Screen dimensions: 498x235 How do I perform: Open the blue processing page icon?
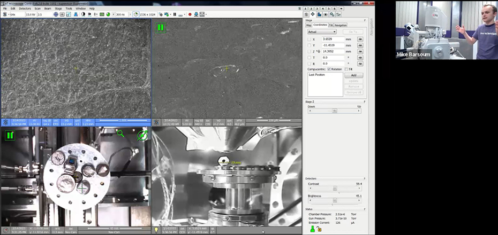pos(320,14)
